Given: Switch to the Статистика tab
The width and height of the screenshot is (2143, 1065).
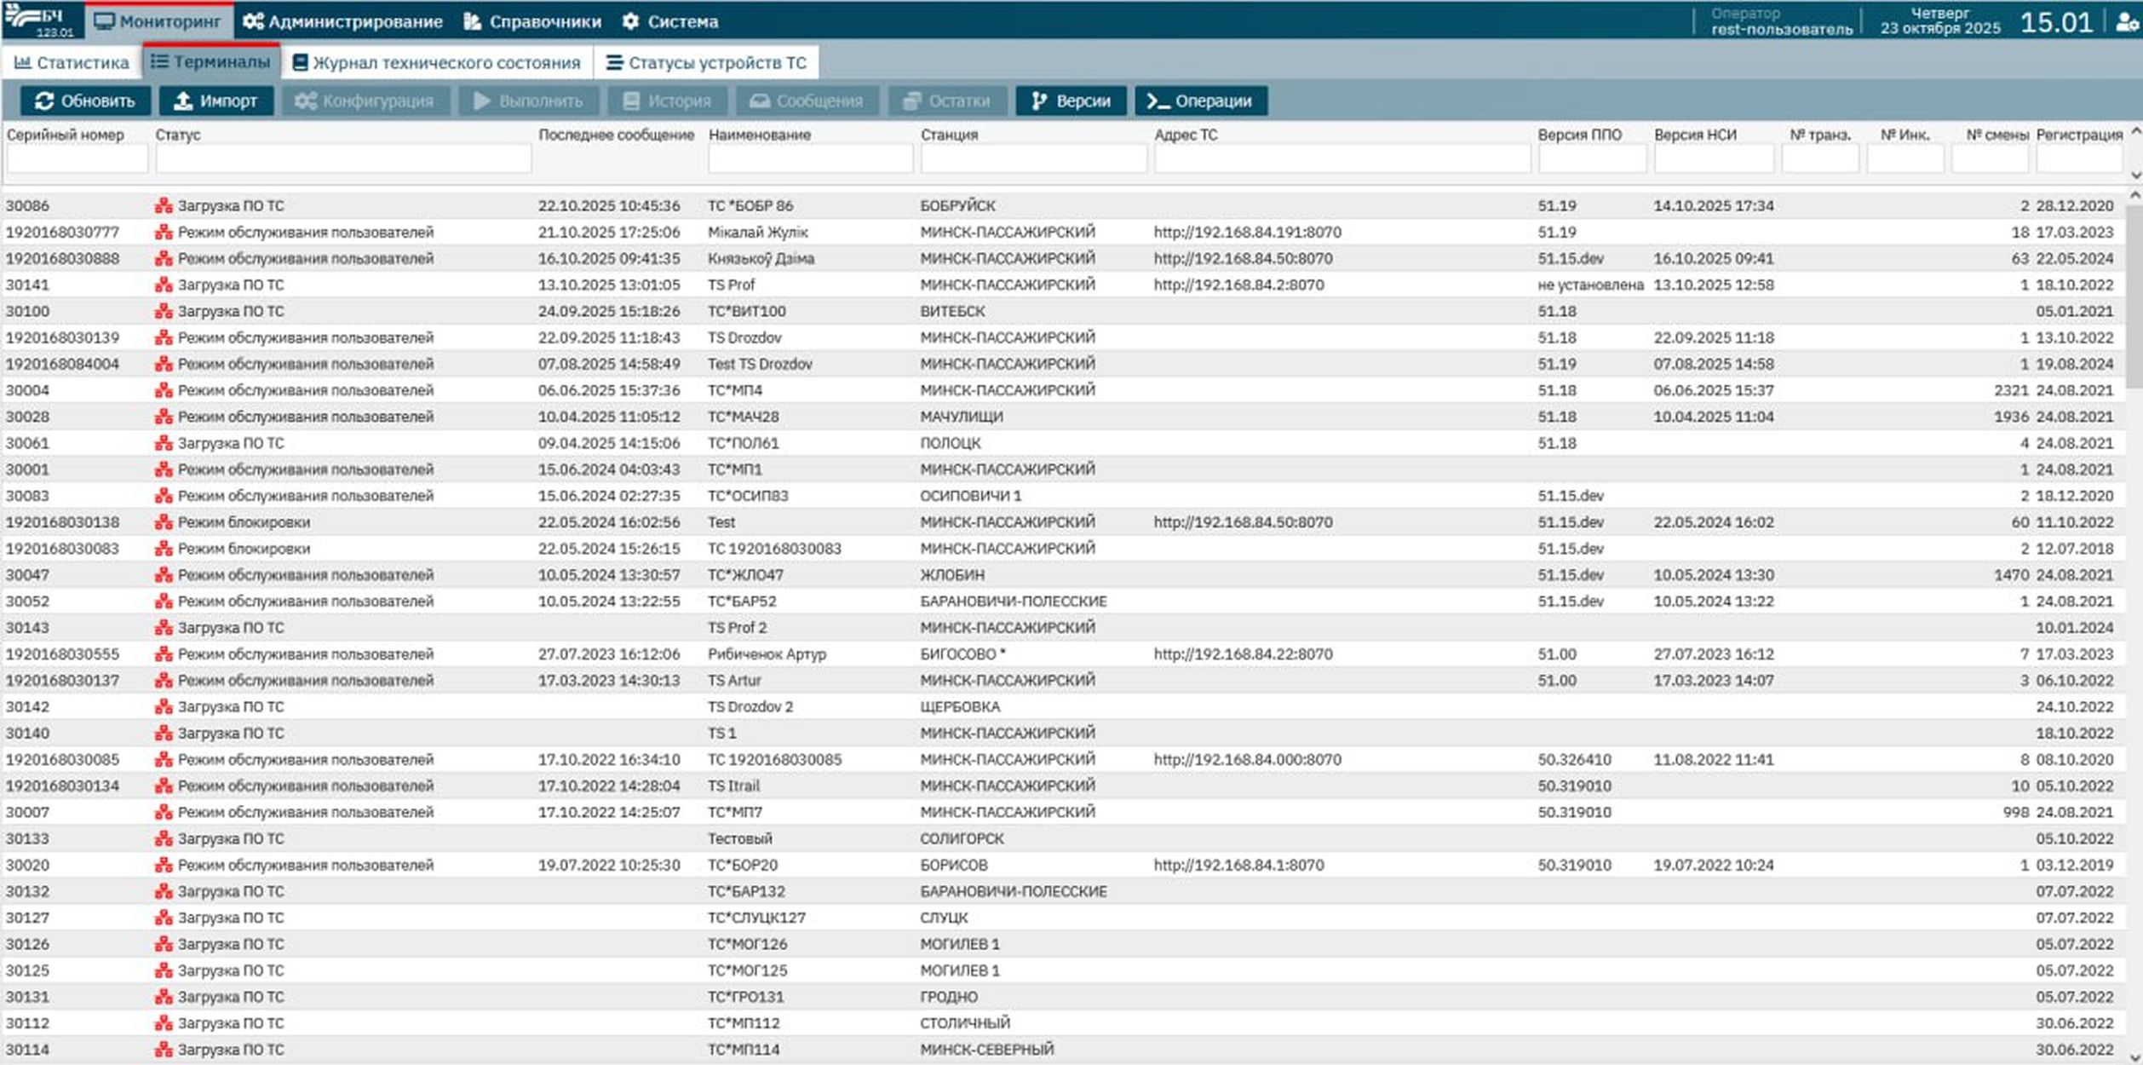Looking at the screenshot, I should (72, 63).
